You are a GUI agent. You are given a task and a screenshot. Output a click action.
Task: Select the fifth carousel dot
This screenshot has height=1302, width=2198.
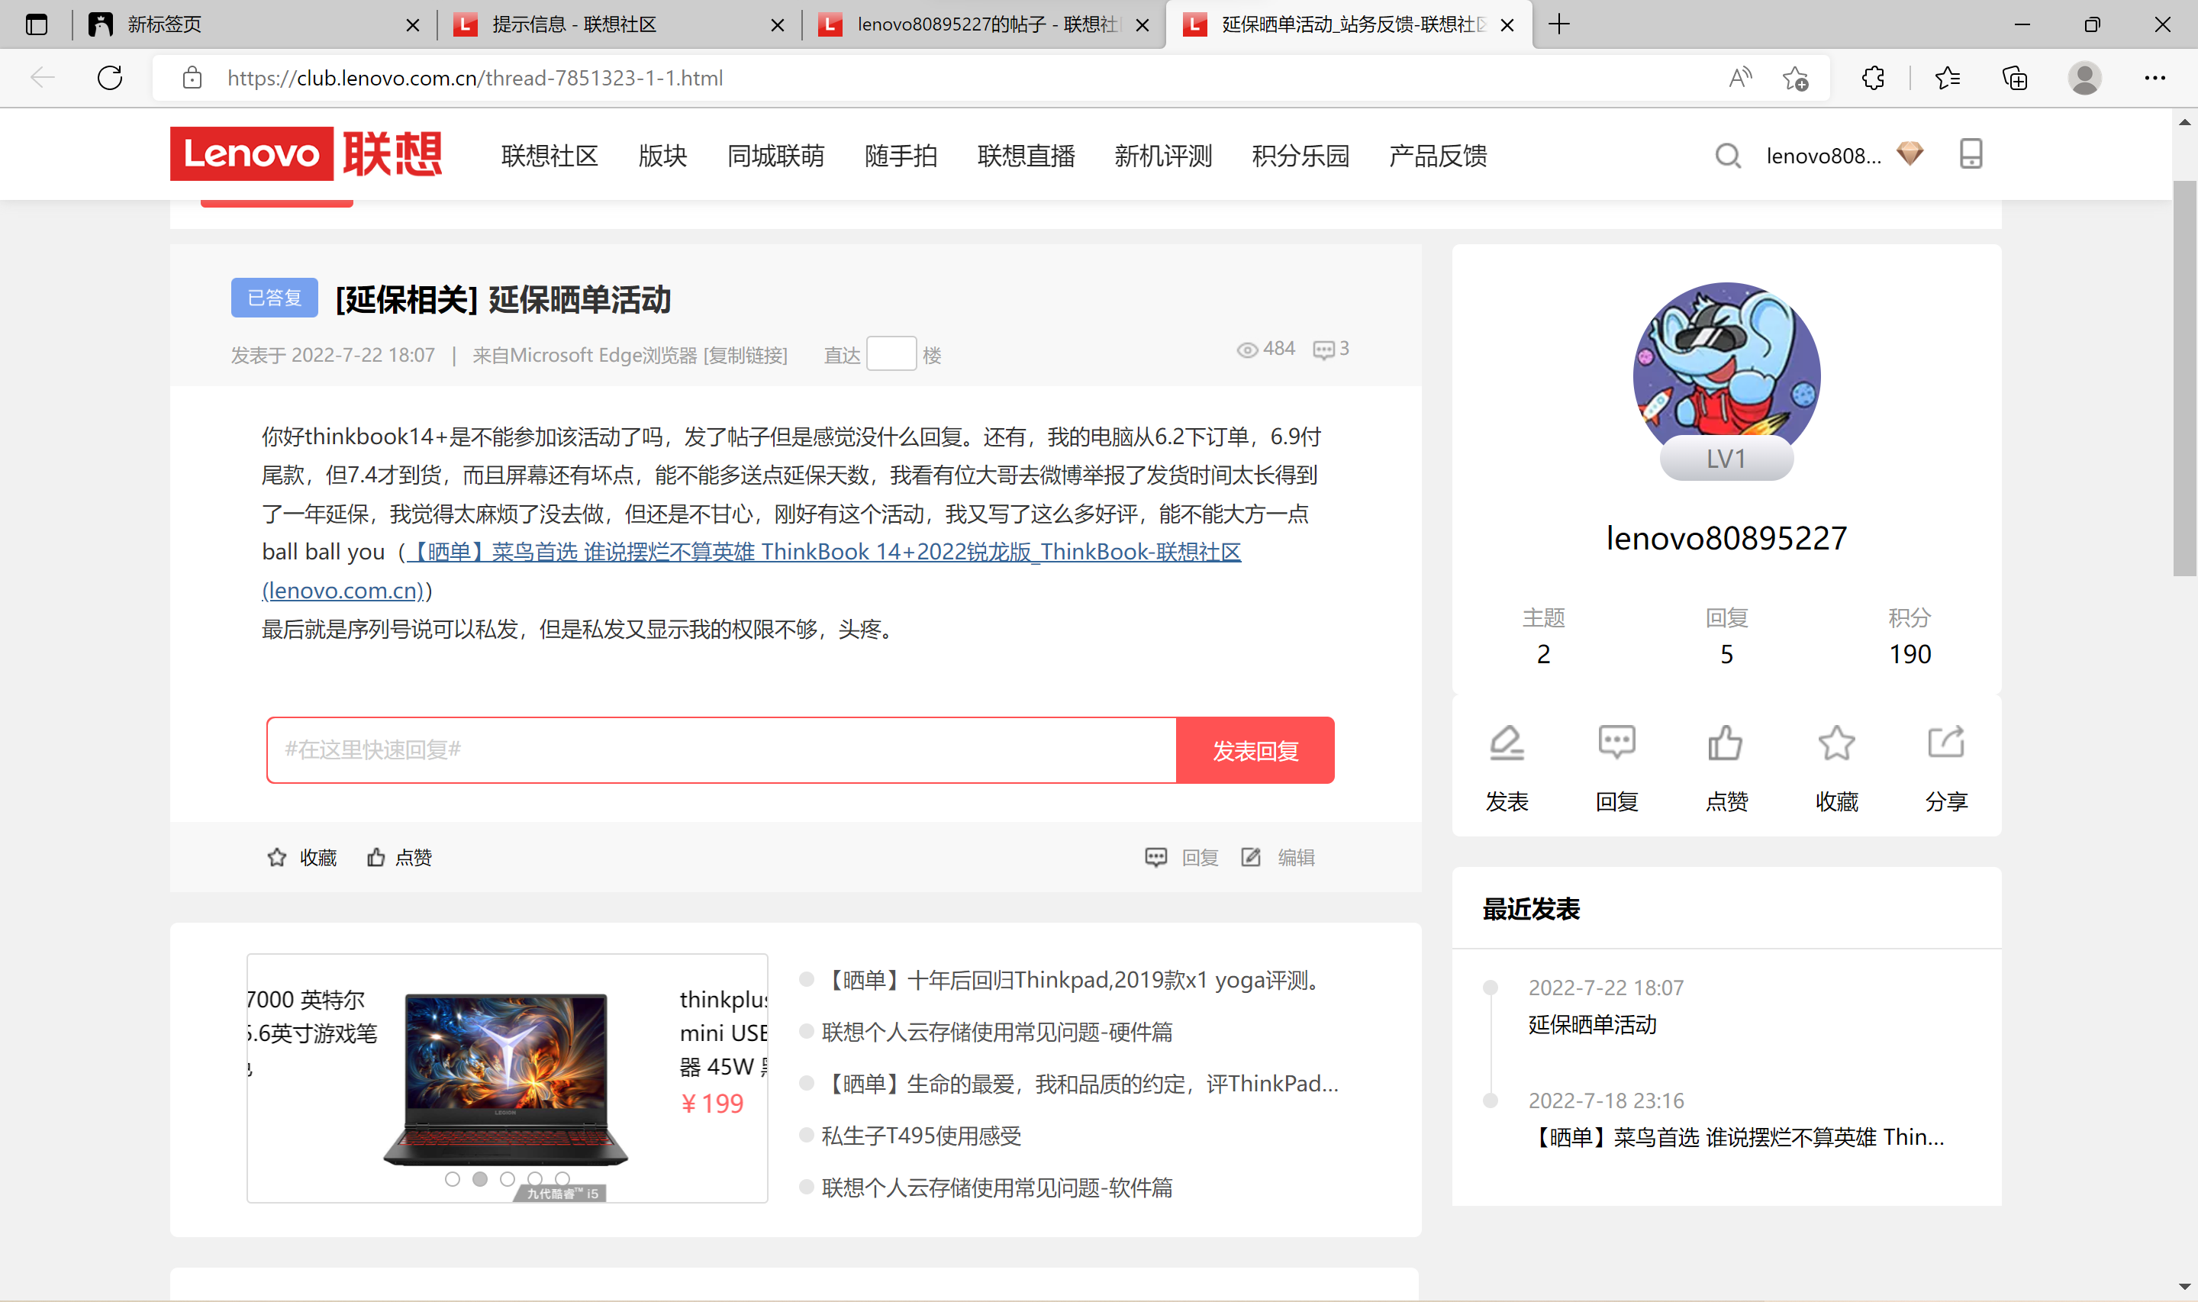[x=562, y=1179]
